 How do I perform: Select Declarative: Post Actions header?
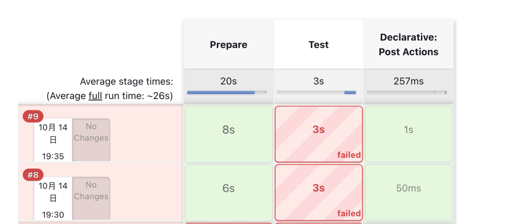pos(409,44)
